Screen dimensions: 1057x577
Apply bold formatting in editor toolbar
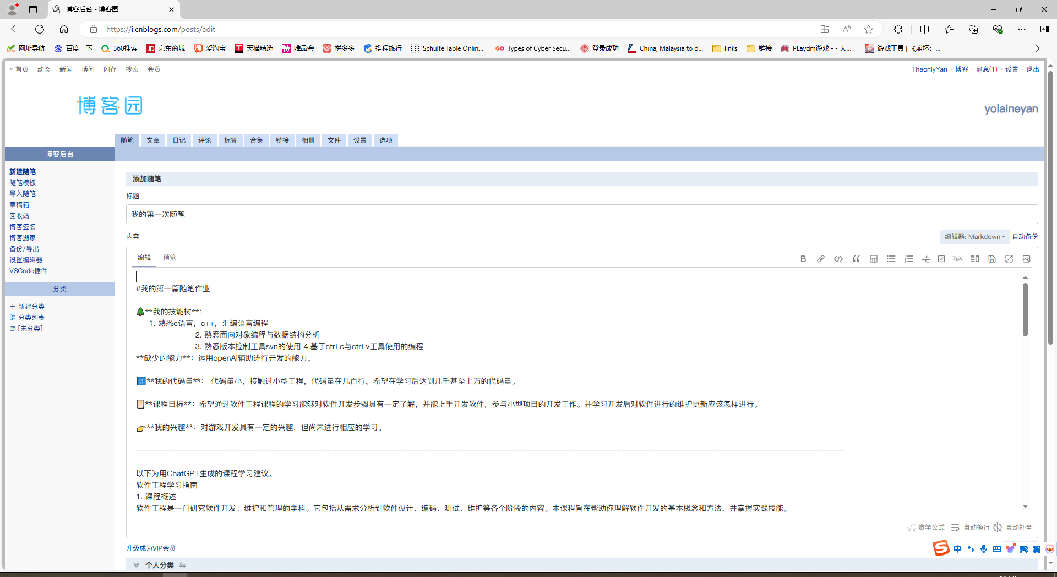(803, 259)
